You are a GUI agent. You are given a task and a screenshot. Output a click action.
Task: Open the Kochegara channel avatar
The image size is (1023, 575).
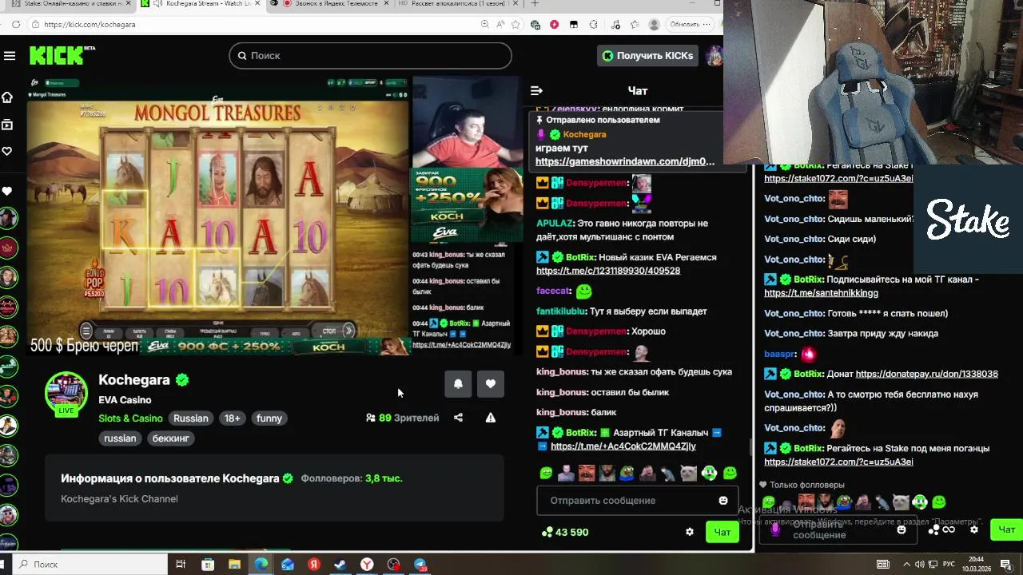[x=66, y=394]
